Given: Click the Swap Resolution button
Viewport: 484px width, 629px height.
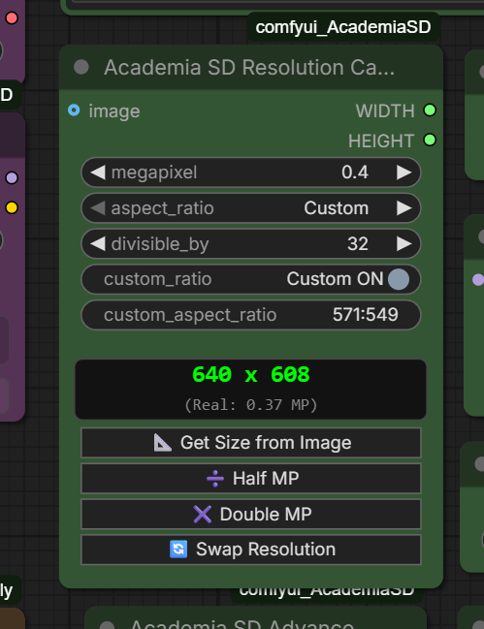Looking at the screenshot, I should coord(251,550).
